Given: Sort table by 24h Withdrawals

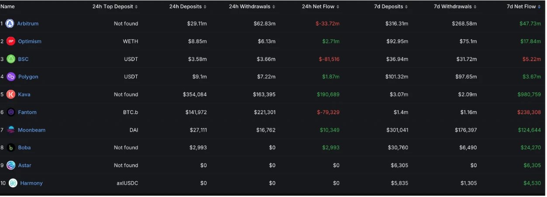Looking at the screenshot, I should click(x=252, y=7).
